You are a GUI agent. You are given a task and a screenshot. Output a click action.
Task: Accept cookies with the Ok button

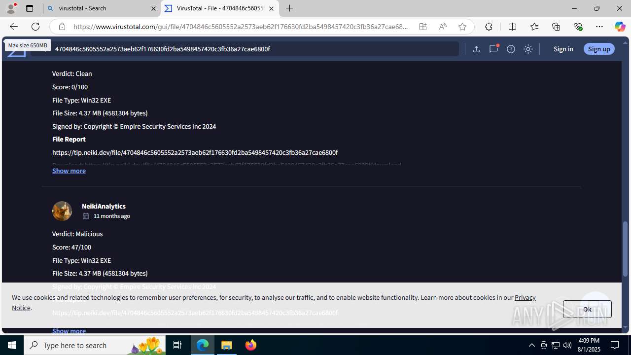[587, 309]
